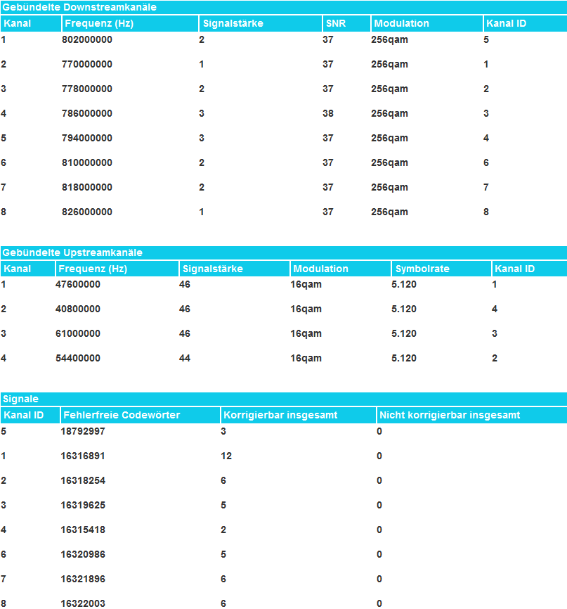Image resolution: width=567 pixels, height=609 pixels.
Task: Click the Gebündelte Downstreamkanäle section title
Action: 79,8
